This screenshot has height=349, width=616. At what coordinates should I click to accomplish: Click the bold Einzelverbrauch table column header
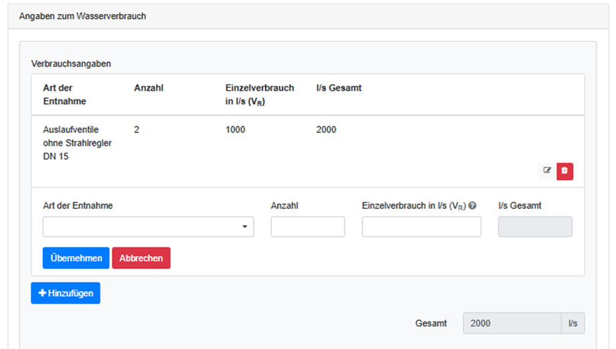coord(260,95)
